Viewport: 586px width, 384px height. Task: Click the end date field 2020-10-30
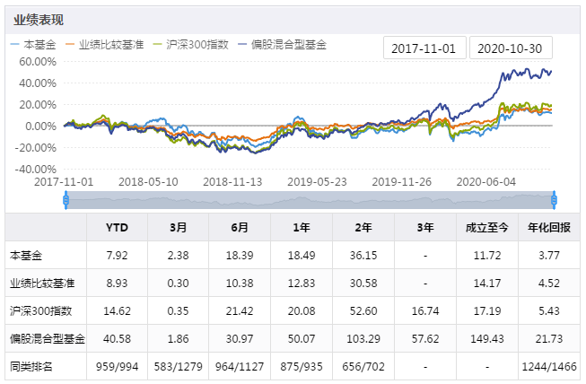[x=510, y=48]
